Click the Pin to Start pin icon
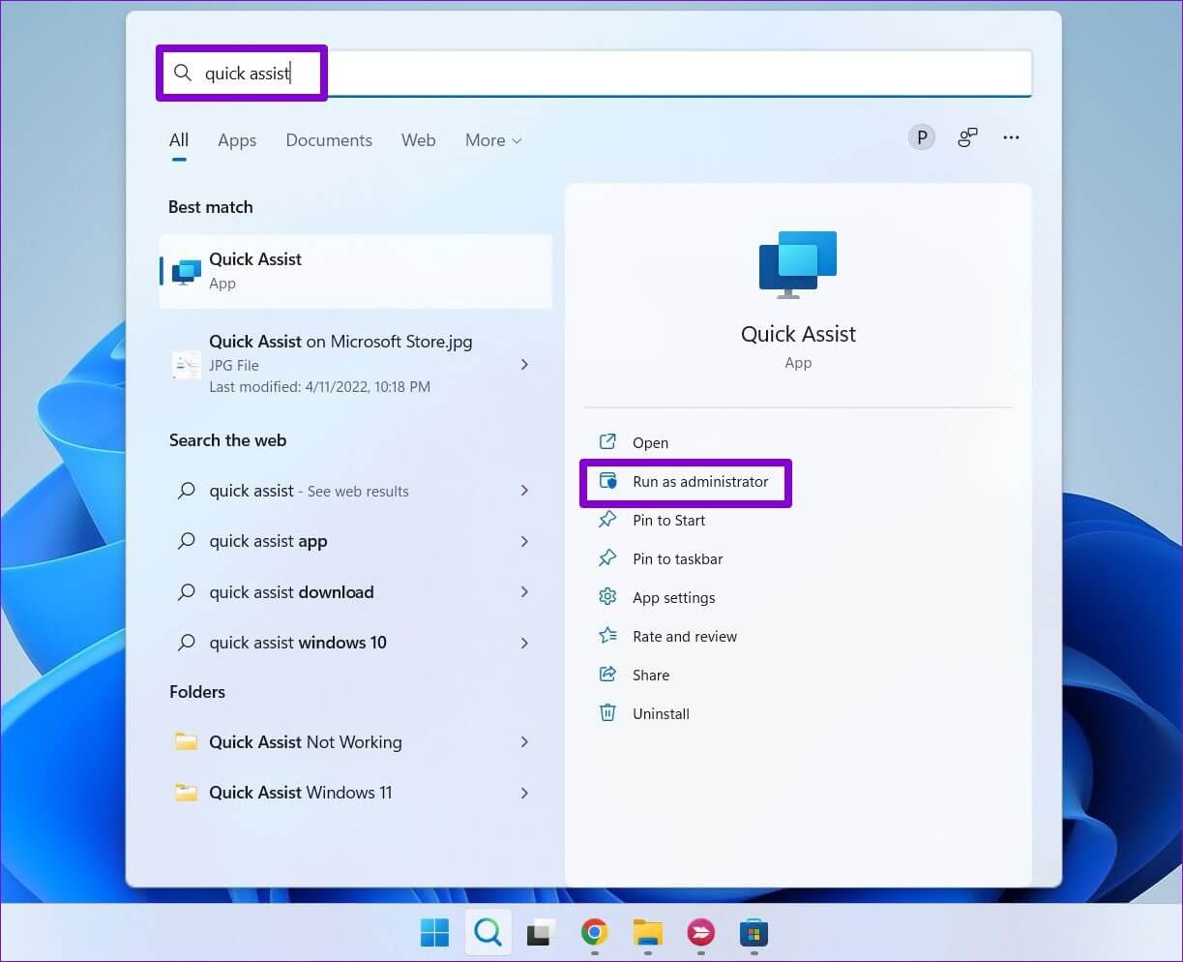This screenshot has width=1183, height=962. click(607, 520)
